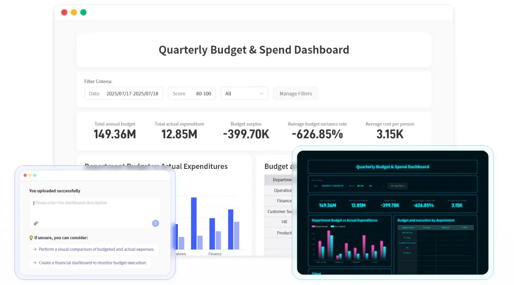Click the Manage Filters button
This screenshot has height=285, width=514.
click(x=296, y=93)
